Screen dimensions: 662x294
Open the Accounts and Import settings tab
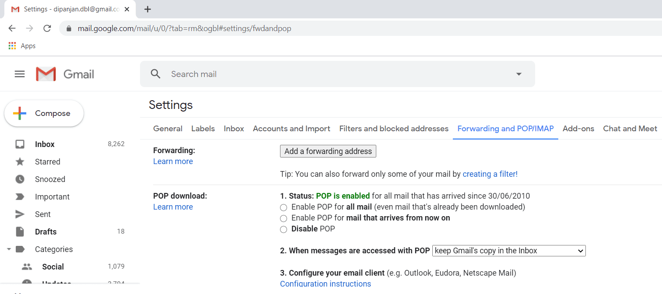point(291,128)
